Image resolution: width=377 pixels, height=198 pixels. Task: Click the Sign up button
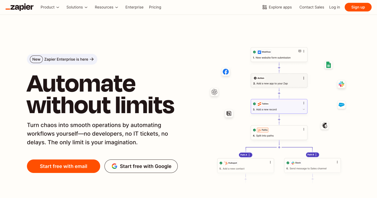(358, 7)
